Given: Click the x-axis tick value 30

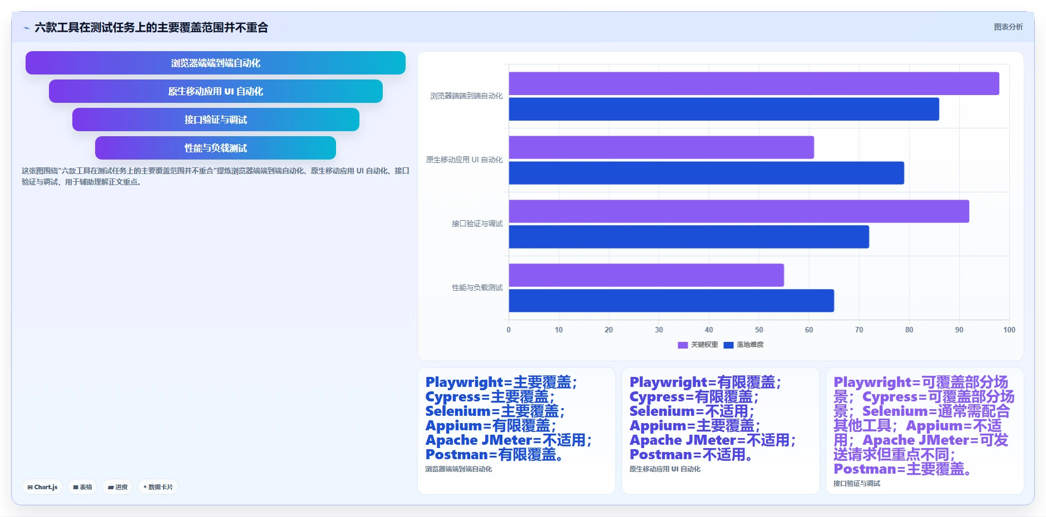Looking at the screenshot, I should [659, 330].
